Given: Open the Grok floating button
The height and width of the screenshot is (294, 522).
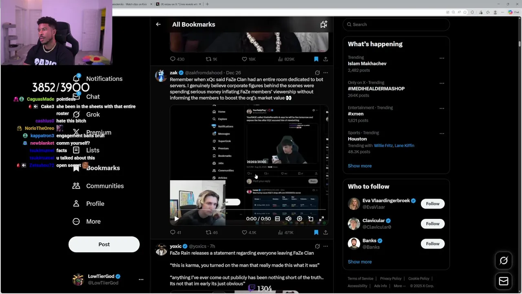Looking at the screenshot, I should point(504,261).
